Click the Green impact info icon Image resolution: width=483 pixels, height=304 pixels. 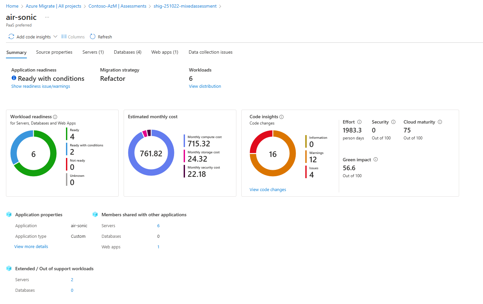(376, 160)
